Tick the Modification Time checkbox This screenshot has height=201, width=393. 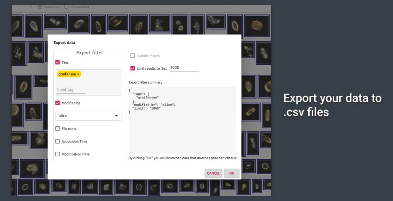pyautogui.click(x=58, y=154)
